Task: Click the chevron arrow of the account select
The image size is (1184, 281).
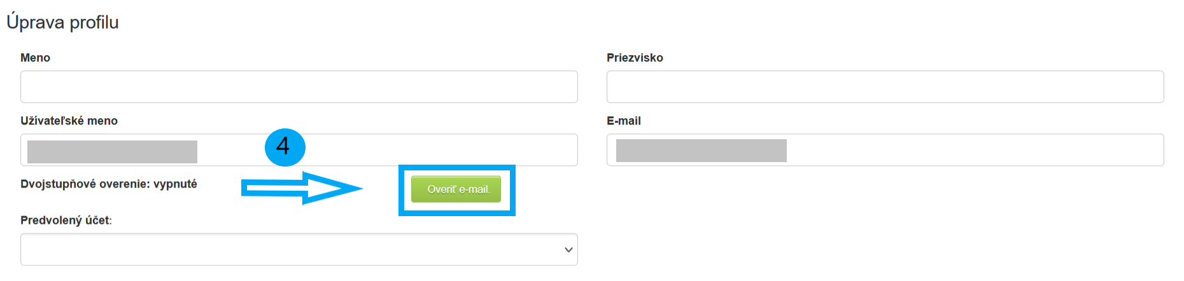Action: point(568,250)
